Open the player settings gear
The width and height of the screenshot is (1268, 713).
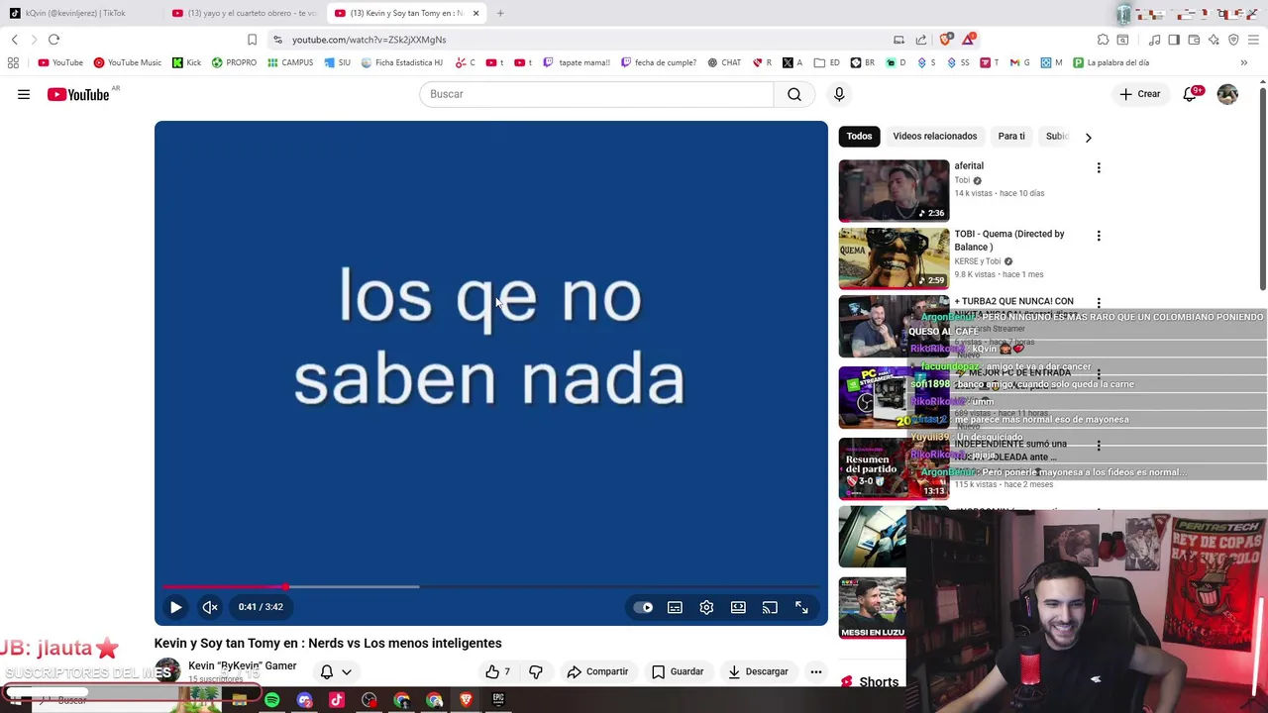click(706, 607)
